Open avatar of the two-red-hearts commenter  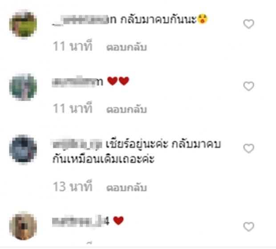click(x=23, y=87)
